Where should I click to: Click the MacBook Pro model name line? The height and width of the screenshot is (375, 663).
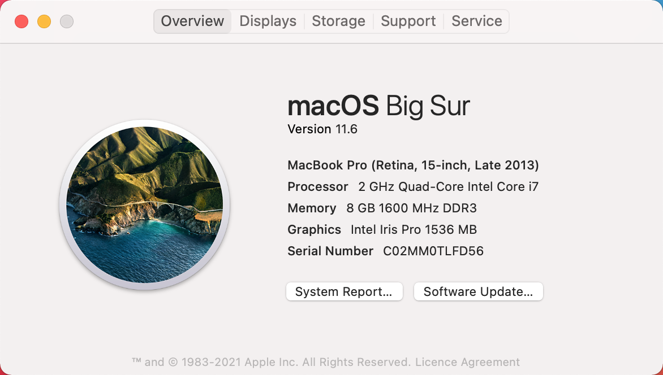(413, 165)
